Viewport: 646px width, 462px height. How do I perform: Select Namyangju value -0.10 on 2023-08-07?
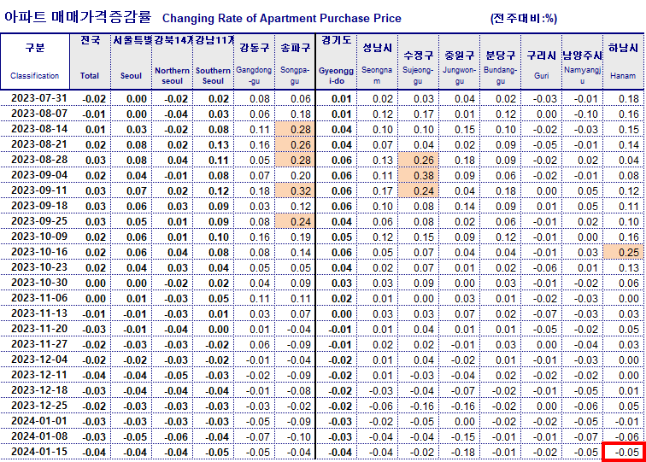point(582,114)
